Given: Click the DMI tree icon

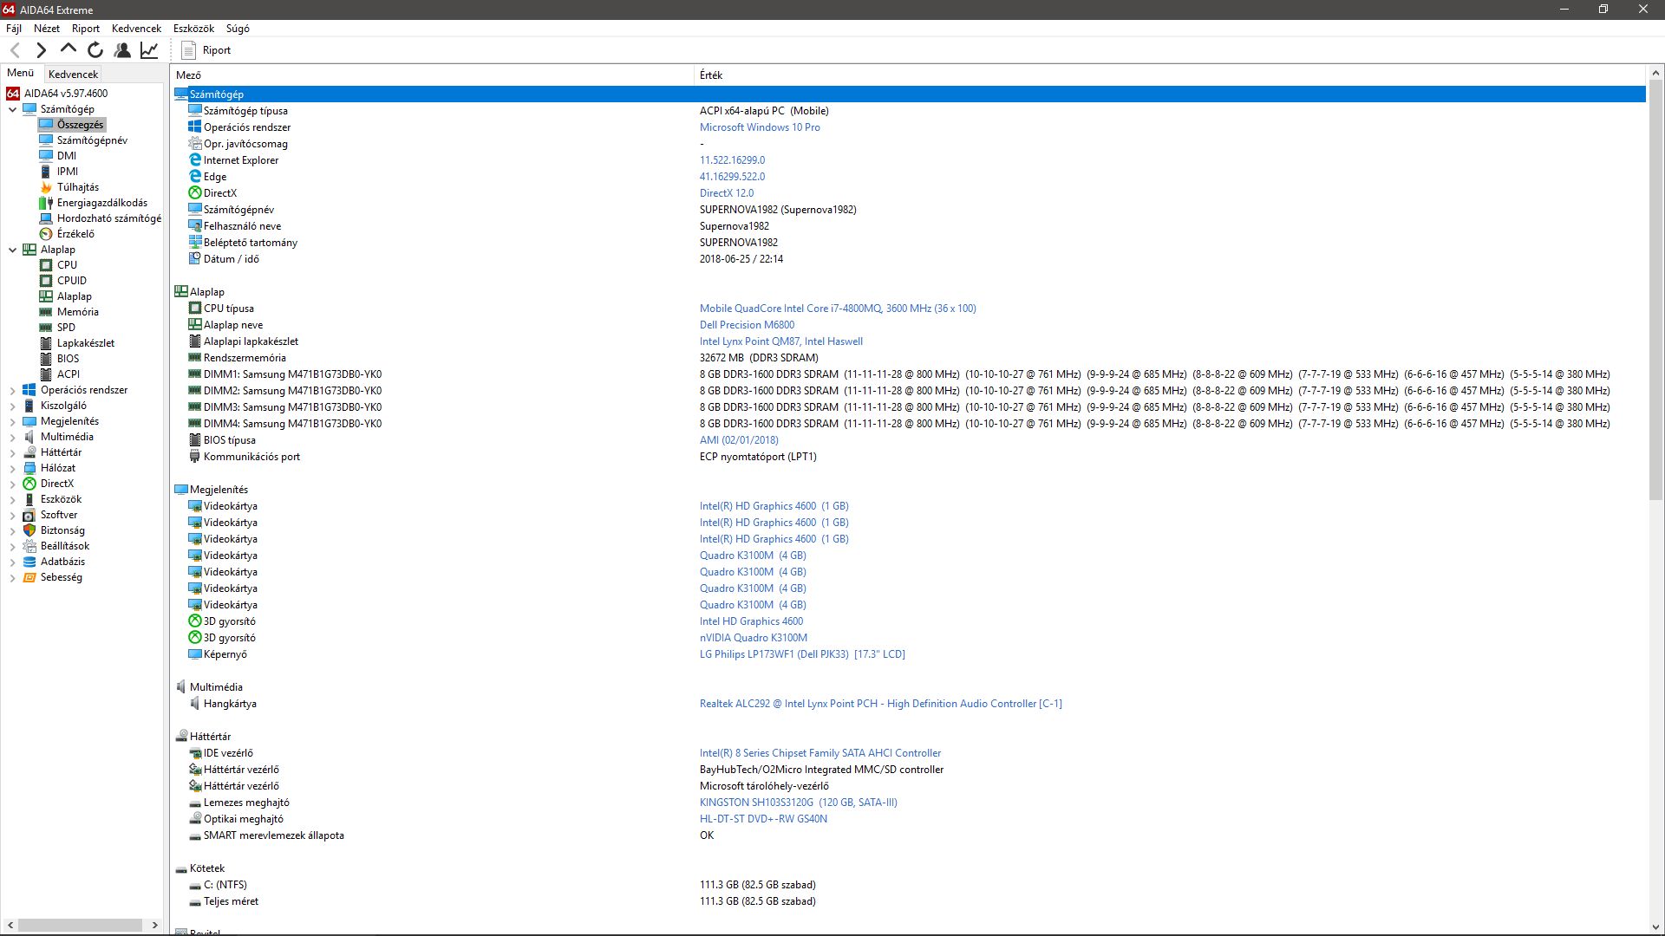Looking at the screenshot, I should (x=46, y=156).
